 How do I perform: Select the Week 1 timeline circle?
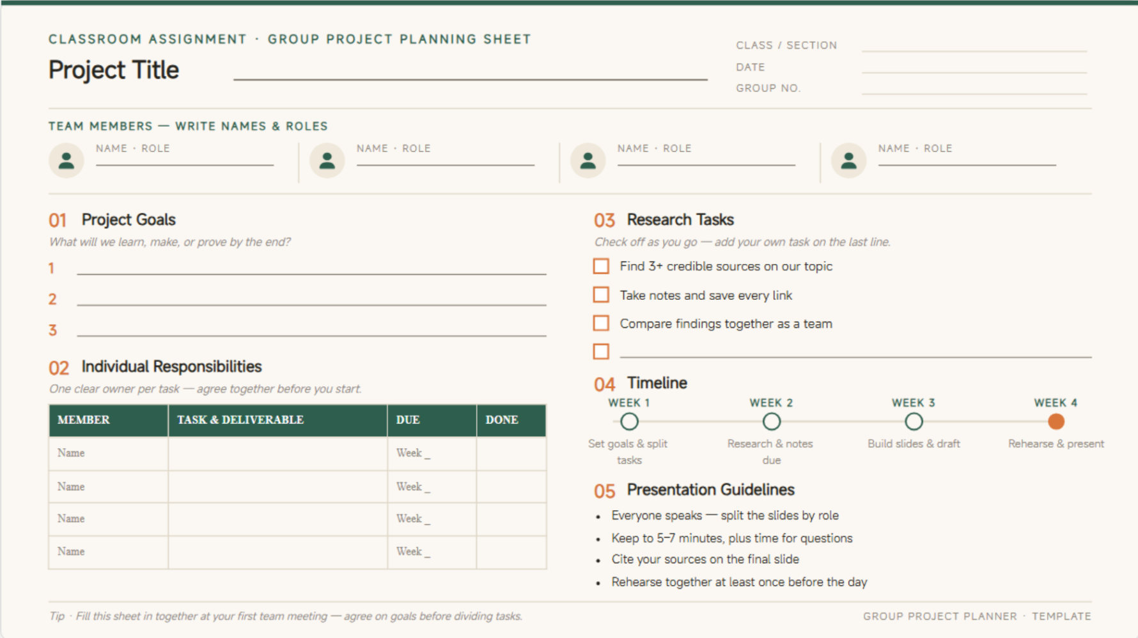[629, 421]
